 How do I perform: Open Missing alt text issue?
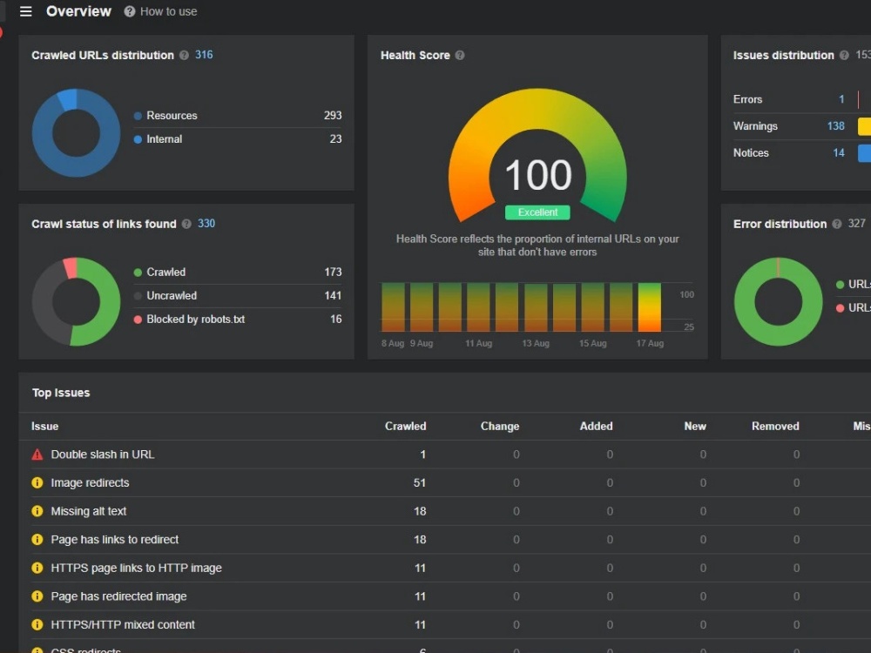(88, 511)
